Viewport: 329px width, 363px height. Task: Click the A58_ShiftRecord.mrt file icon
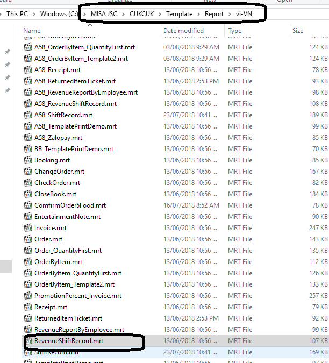click(x=28, y=115)
